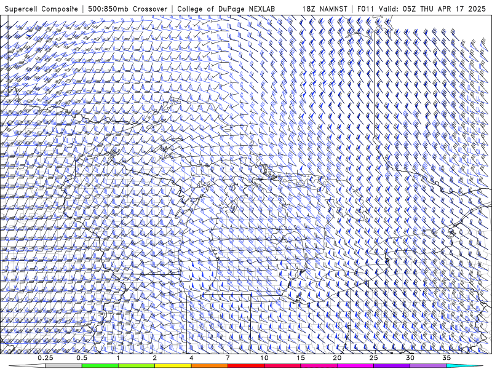Click the "F011 Valid: 05Z THU APR 17 2025" text
492x369 pixels.
421,9
